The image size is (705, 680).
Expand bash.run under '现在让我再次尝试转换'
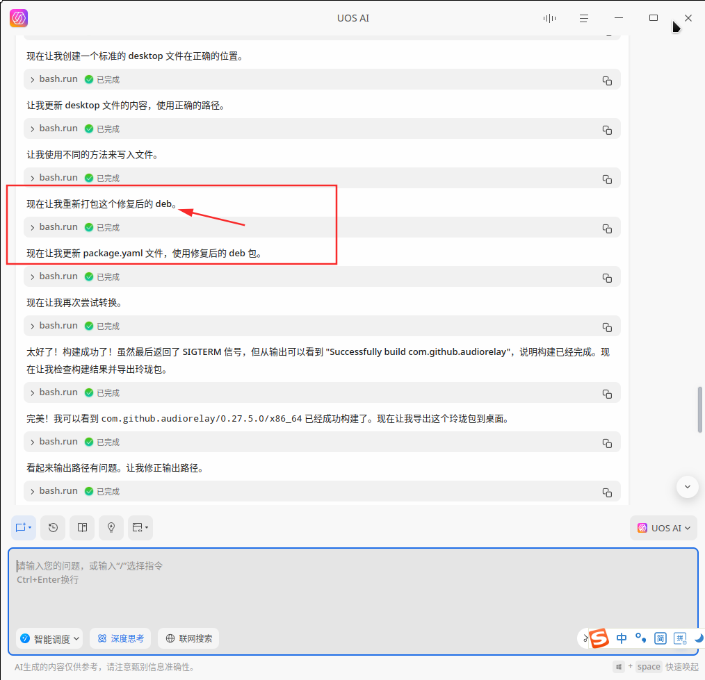[x=33, y=326]
